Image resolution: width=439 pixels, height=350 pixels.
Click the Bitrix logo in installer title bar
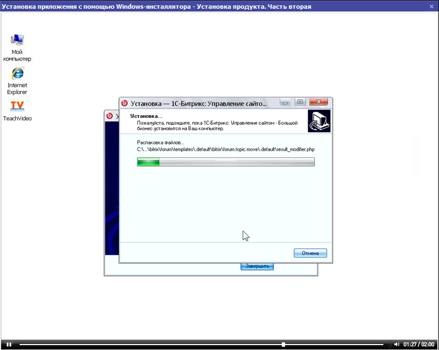point(124,103)
